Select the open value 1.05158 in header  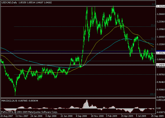[22, 3]
